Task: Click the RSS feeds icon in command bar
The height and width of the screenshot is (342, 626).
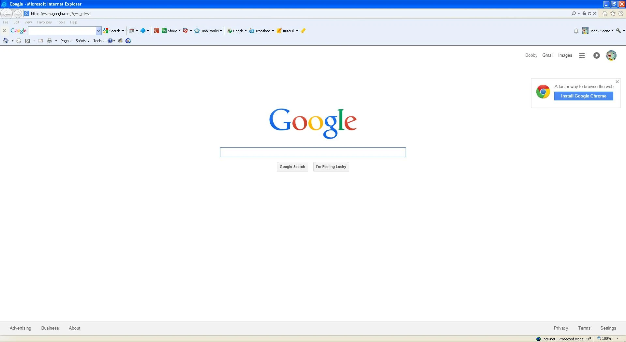Action: pyautogui.click(x=27, y=41)
